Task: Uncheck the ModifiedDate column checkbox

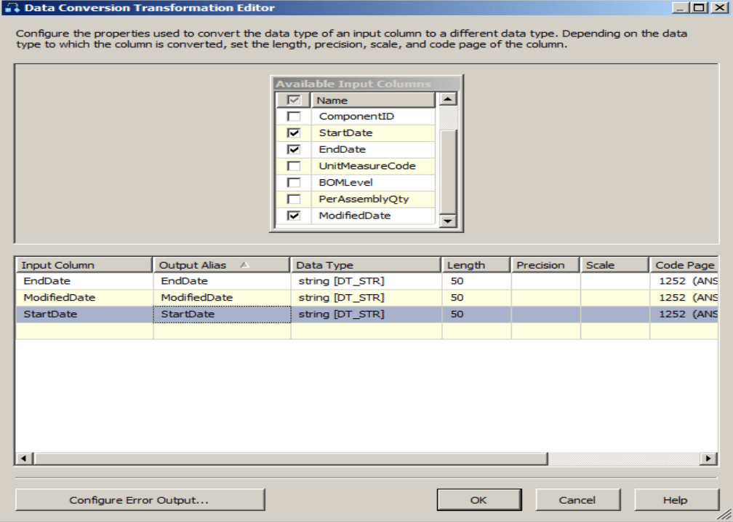Action: tap(294, 216)
